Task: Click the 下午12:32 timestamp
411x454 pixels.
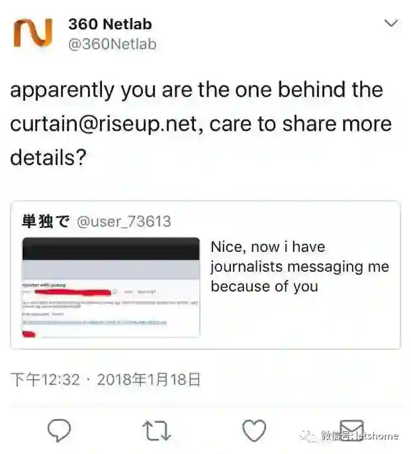Action: 46,380
